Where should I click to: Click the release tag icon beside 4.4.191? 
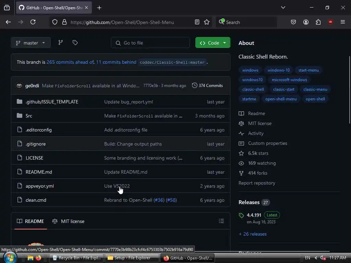[x=241, y=215]
